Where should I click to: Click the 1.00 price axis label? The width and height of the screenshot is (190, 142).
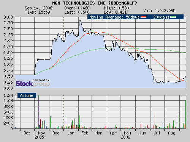[8, 64]
